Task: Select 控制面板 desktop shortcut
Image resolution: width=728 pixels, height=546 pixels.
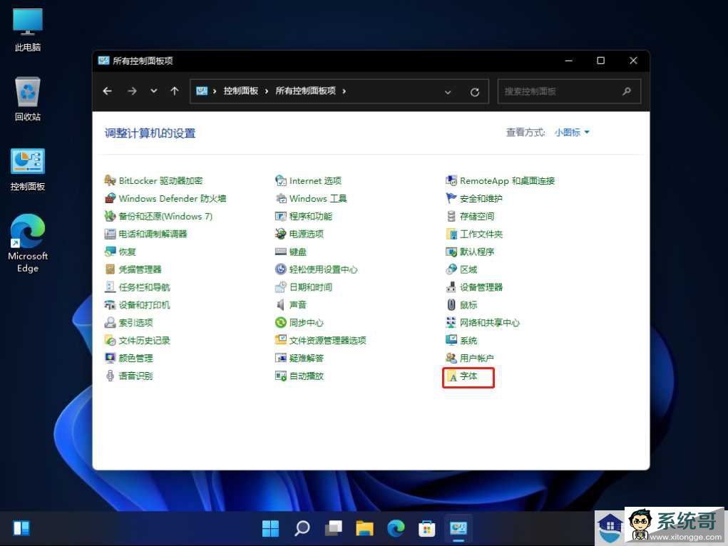Action: (28, 170)
